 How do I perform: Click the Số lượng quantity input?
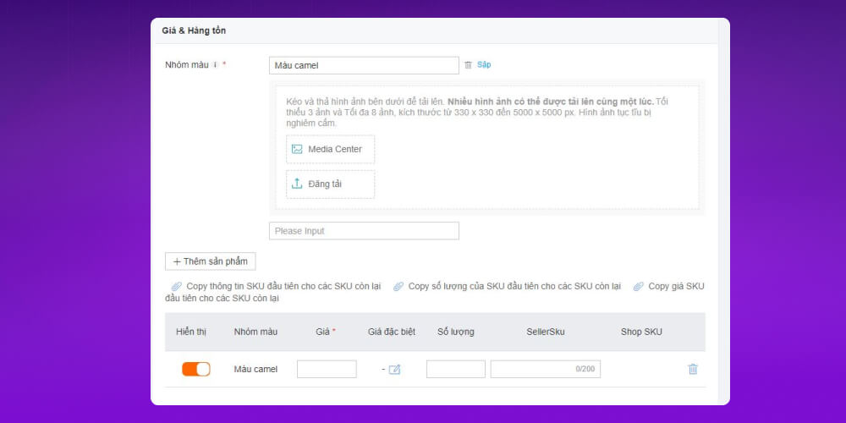455,369
